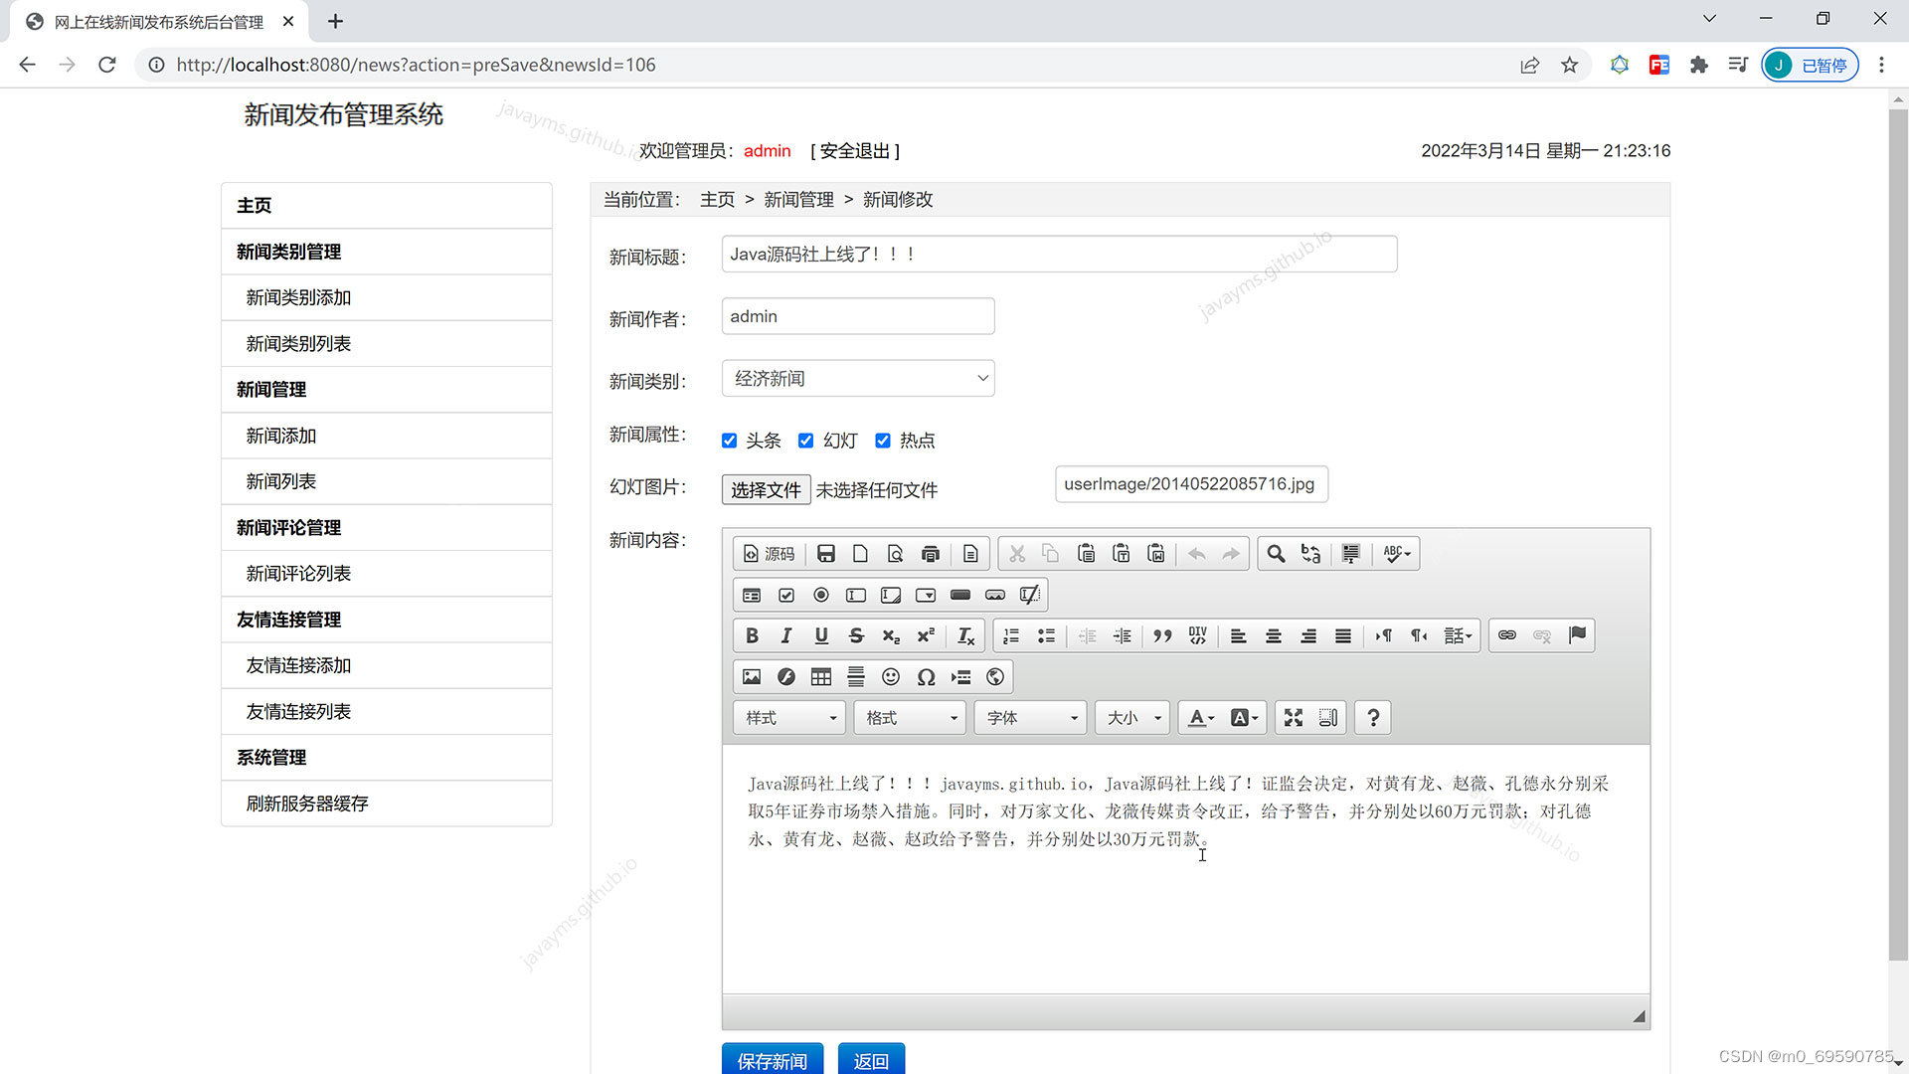
Task: Click the Save icon in editor toolbar
Action: [x=825, y=554]
